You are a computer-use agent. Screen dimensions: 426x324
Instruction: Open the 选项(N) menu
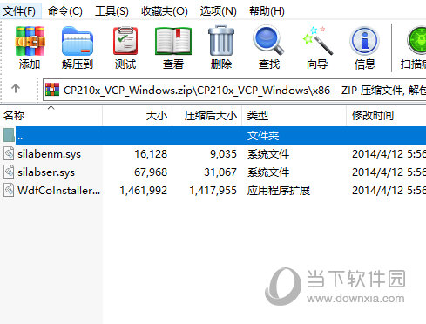click(x=219, y=11)
